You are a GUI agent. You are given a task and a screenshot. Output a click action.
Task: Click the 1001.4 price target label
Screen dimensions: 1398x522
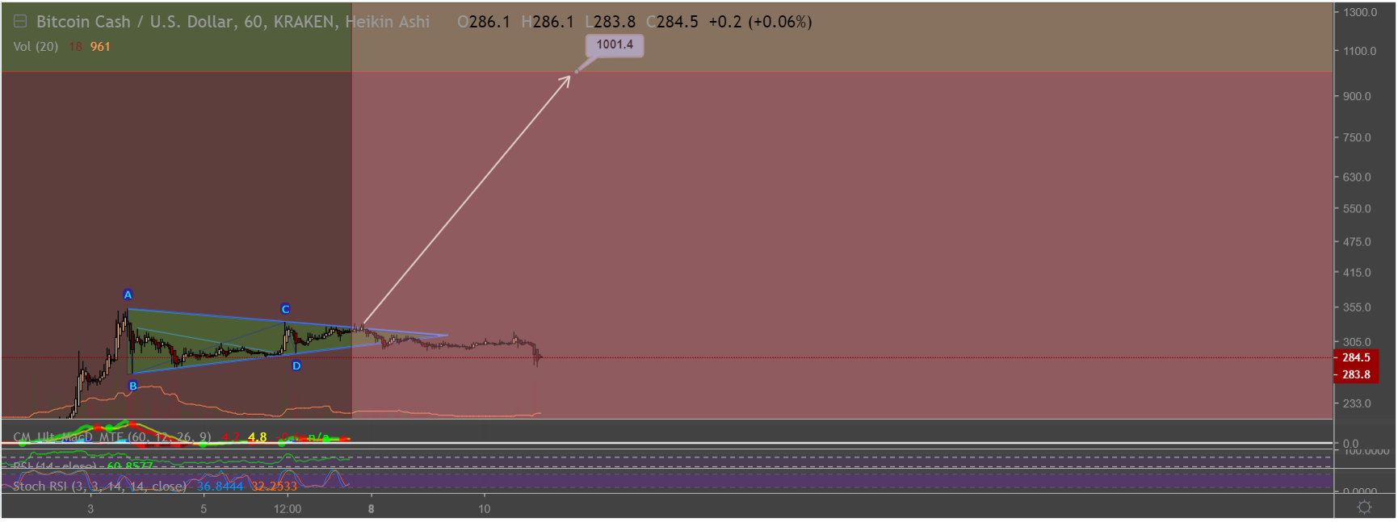615,44
